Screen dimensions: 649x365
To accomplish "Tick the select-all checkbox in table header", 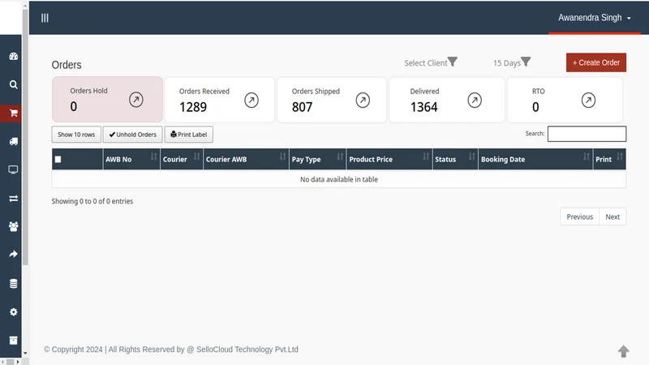I will 58,159.
